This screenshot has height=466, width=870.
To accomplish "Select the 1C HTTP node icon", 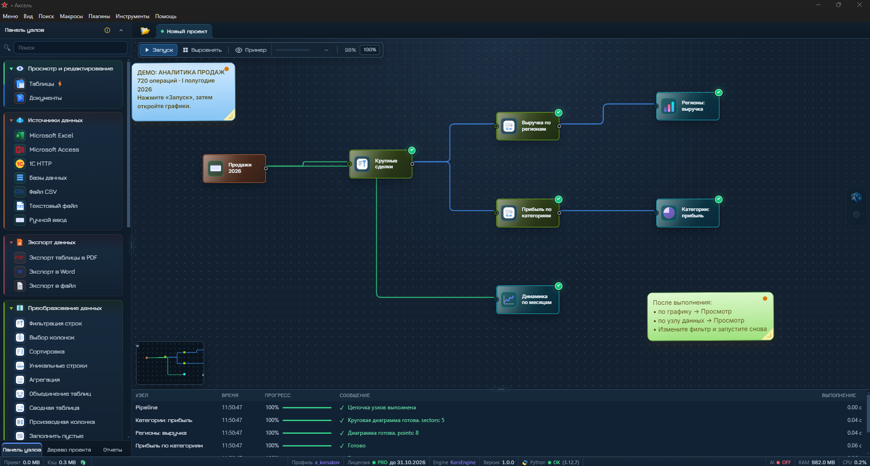I will coord(20,163).
